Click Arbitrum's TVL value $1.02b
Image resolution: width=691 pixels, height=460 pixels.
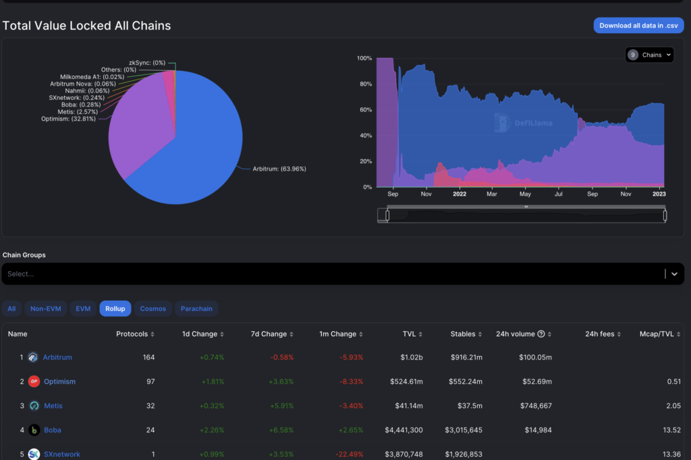point(412,357)
